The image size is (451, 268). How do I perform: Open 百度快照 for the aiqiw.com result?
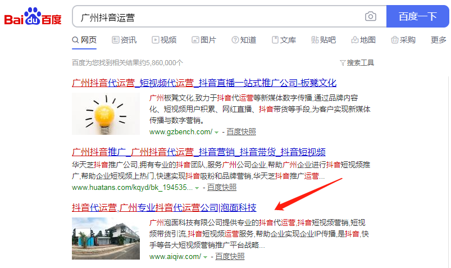[x=230, y=257]
